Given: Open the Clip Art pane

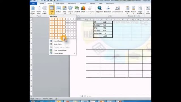Looking at the screenshot, I should click(x=64, y=10).
